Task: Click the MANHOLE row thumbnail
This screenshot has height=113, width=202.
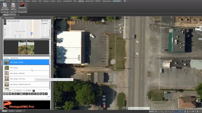Action: pos(7,73)
